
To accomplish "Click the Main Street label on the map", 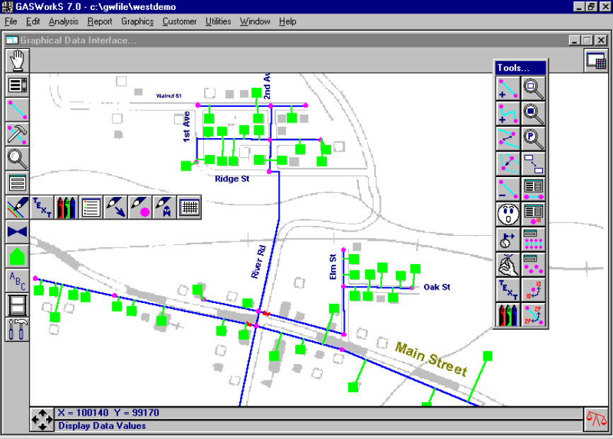I will click(430, 359).
